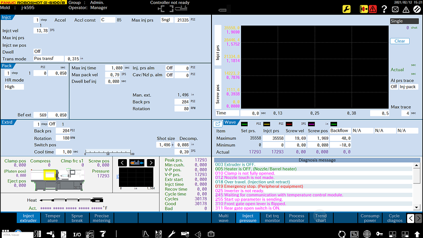The height and width of the screenshot is (238, 423).
Task: Switch to Temperature tab
Action: 52,218
